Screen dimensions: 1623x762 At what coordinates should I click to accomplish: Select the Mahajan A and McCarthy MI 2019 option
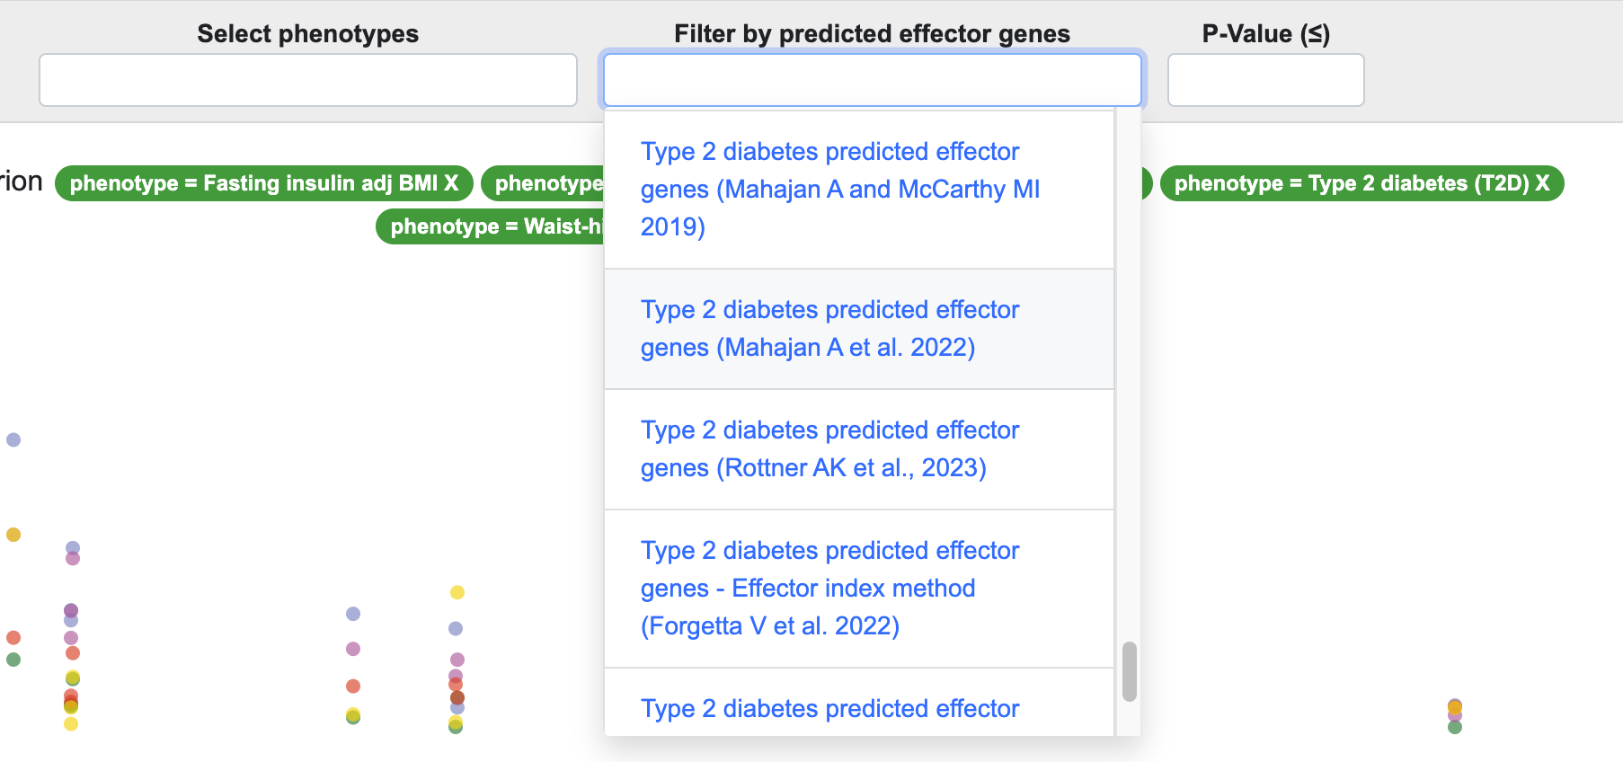839,189
